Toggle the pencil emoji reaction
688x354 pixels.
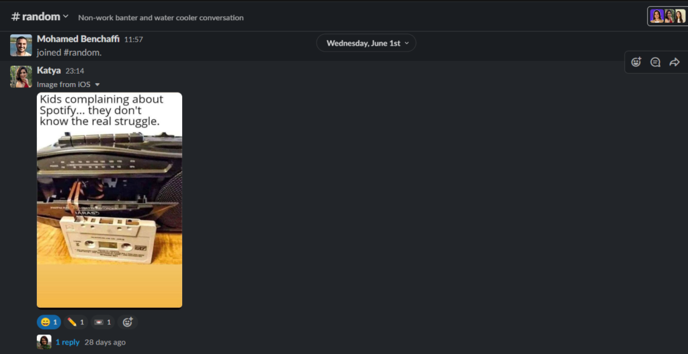pos(76,322)
